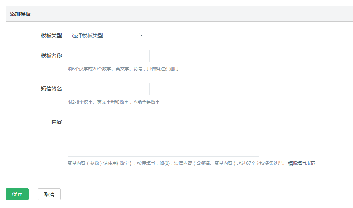This screenshot has height=208, width=353.
Task: Click the hint text starting with 限2-8个汉字
Action: point(113,102)
